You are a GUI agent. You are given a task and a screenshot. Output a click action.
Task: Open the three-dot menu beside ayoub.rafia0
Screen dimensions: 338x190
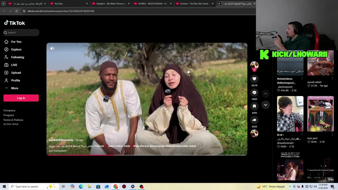(x=332, y=79)
